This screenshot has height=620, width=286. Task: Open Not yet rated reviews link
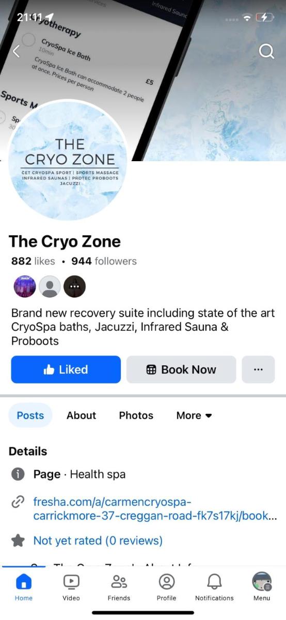98,541
